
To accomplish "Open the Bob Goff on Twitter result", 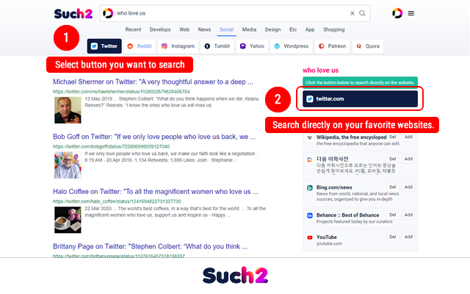I will [x=154, y=137].
